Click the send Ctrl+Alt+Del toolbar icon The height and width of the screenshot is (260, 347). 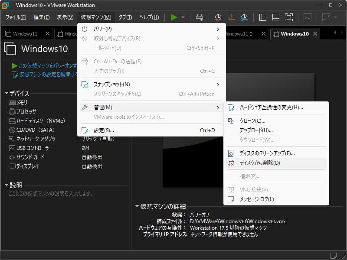point(200,17)
